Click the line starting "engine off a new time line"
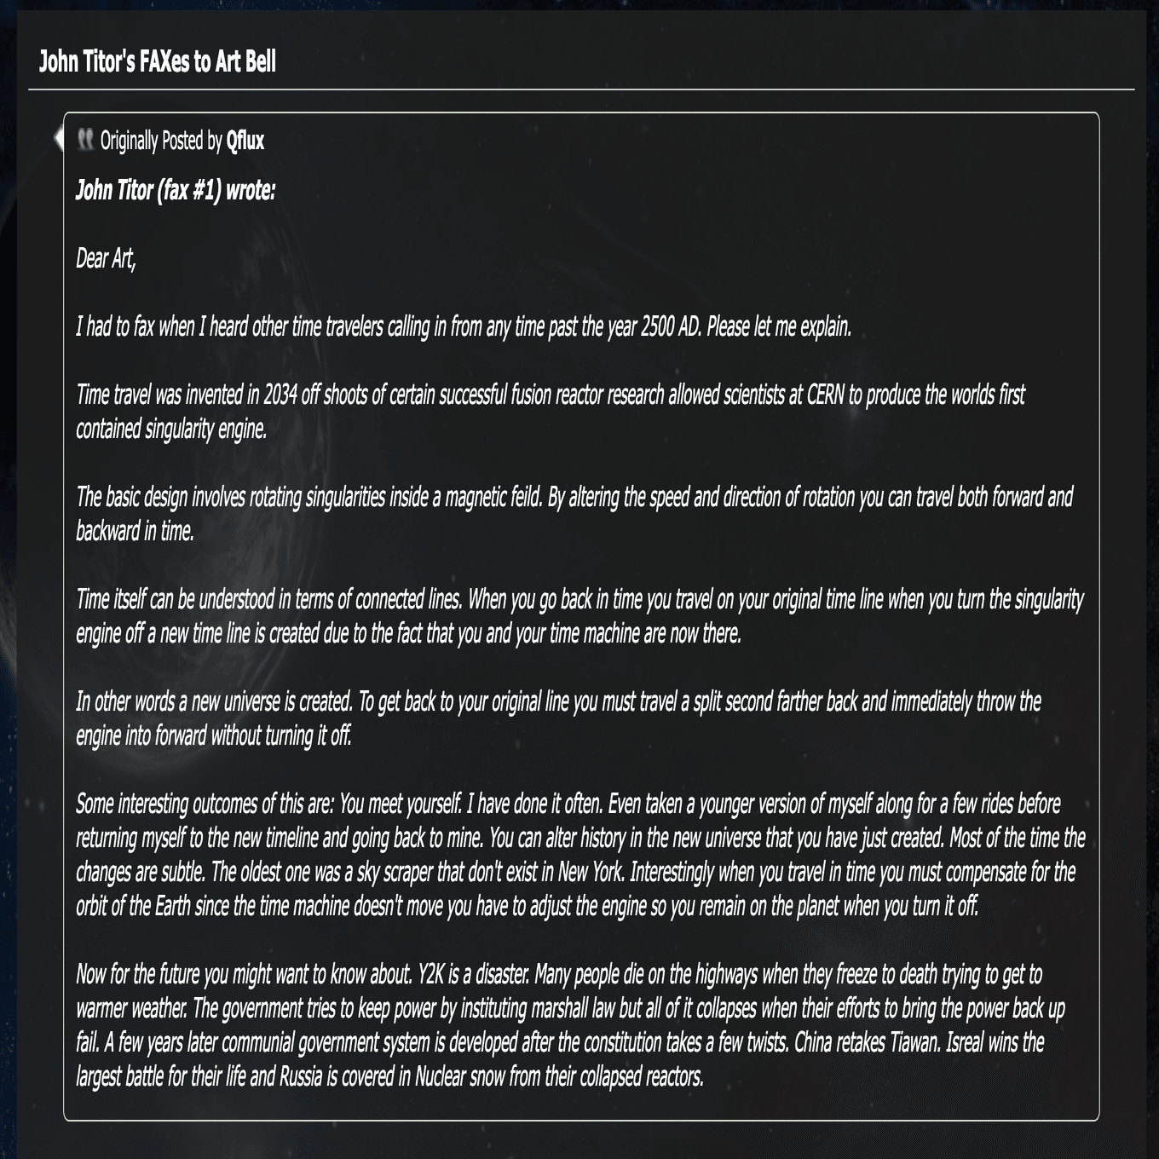1159x1159 pixels. tap(408, 633)
